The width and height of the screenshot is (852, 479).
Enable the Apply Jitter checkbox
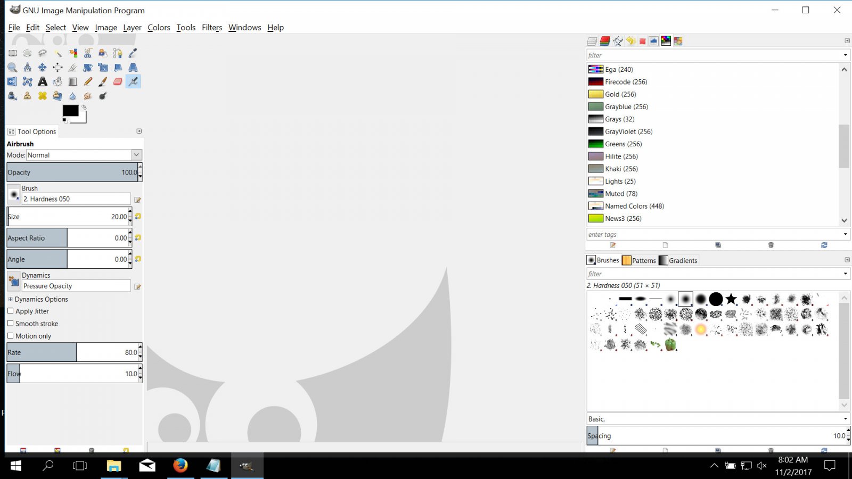coord(10,311)
